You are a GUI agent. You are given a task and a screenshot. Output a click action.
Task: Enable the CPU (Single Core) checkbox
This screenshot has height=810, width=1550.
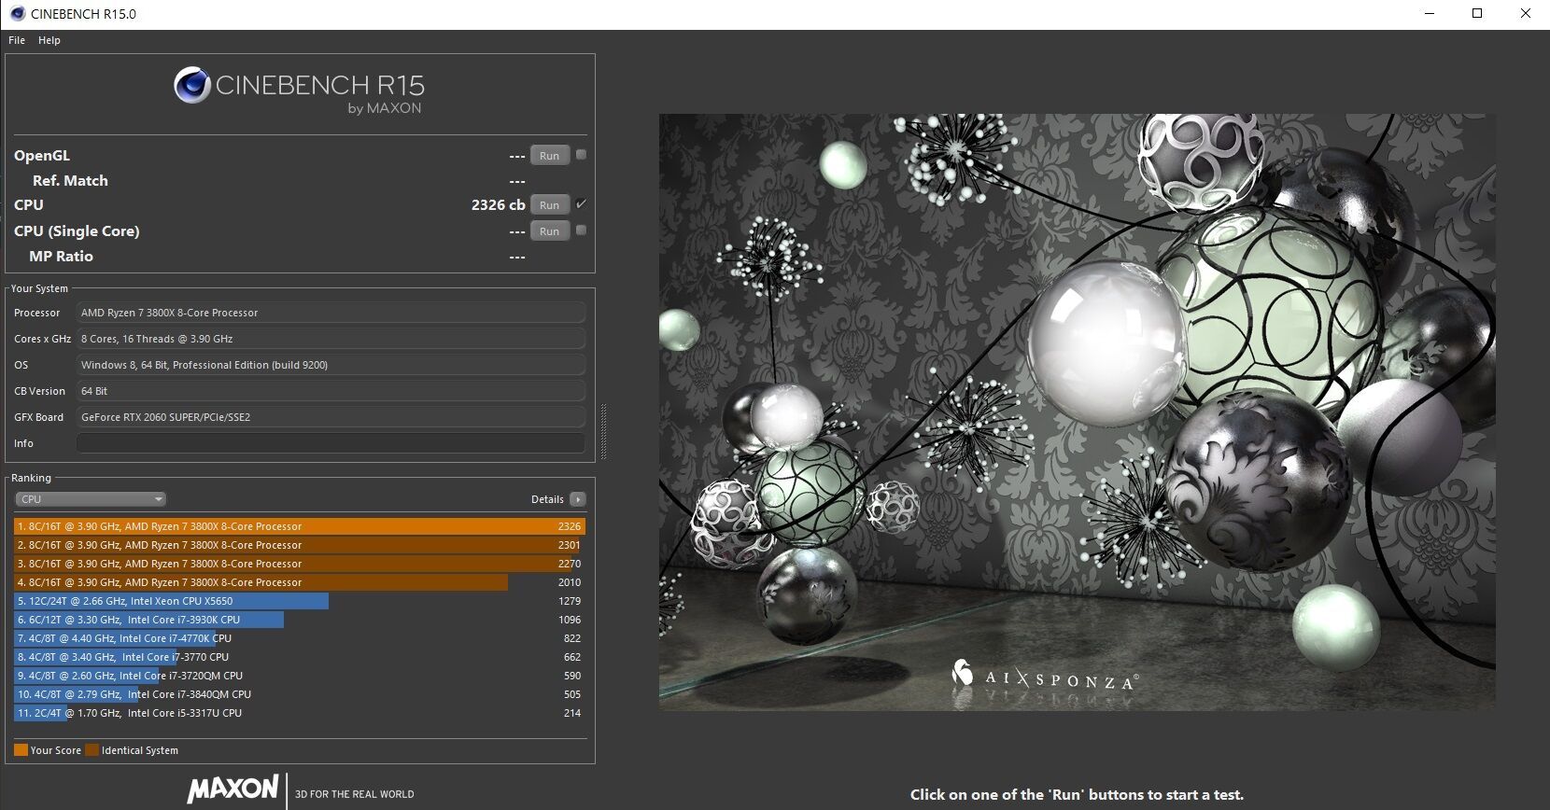[581, 230]
